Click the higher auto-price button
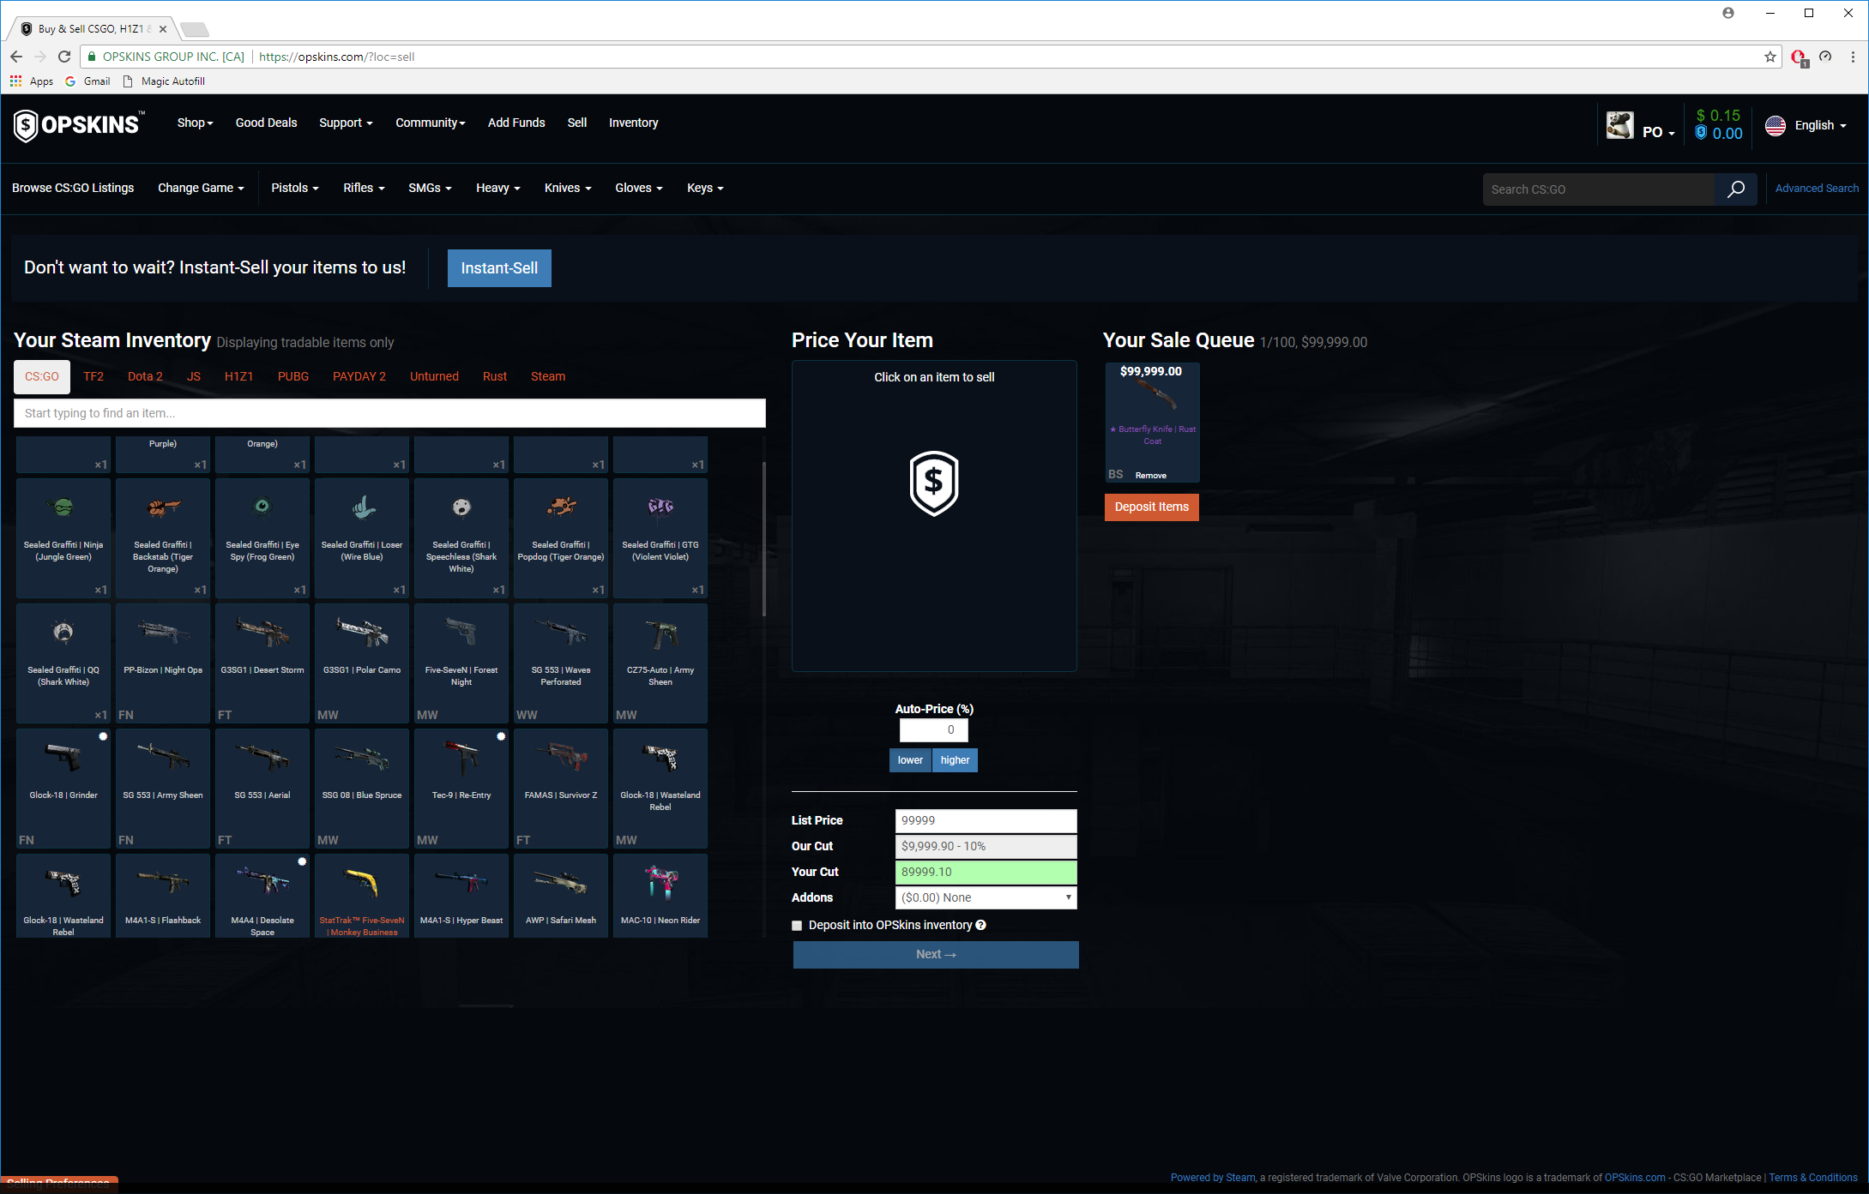1869x1194 pixels. pyautogui.click(x=955, y=760)
